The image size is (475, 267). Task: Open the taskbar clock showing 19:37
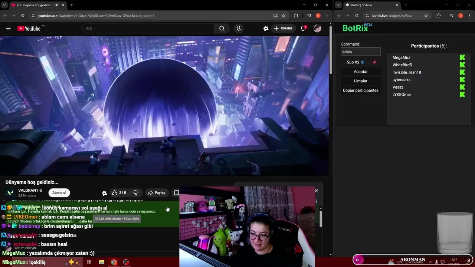pos(453,262)
